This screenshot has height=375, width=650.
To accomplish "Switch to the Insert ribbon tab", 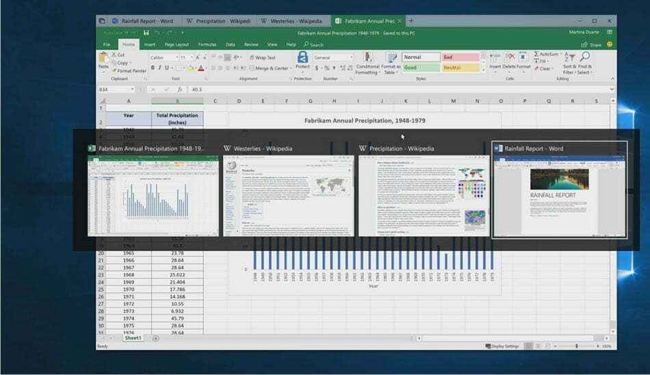I will pyautogui.click(x=150, y=44).
